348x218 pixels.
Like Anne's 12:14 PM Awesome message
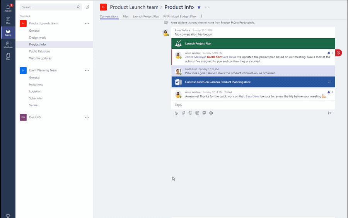click(x=329, y=92)
